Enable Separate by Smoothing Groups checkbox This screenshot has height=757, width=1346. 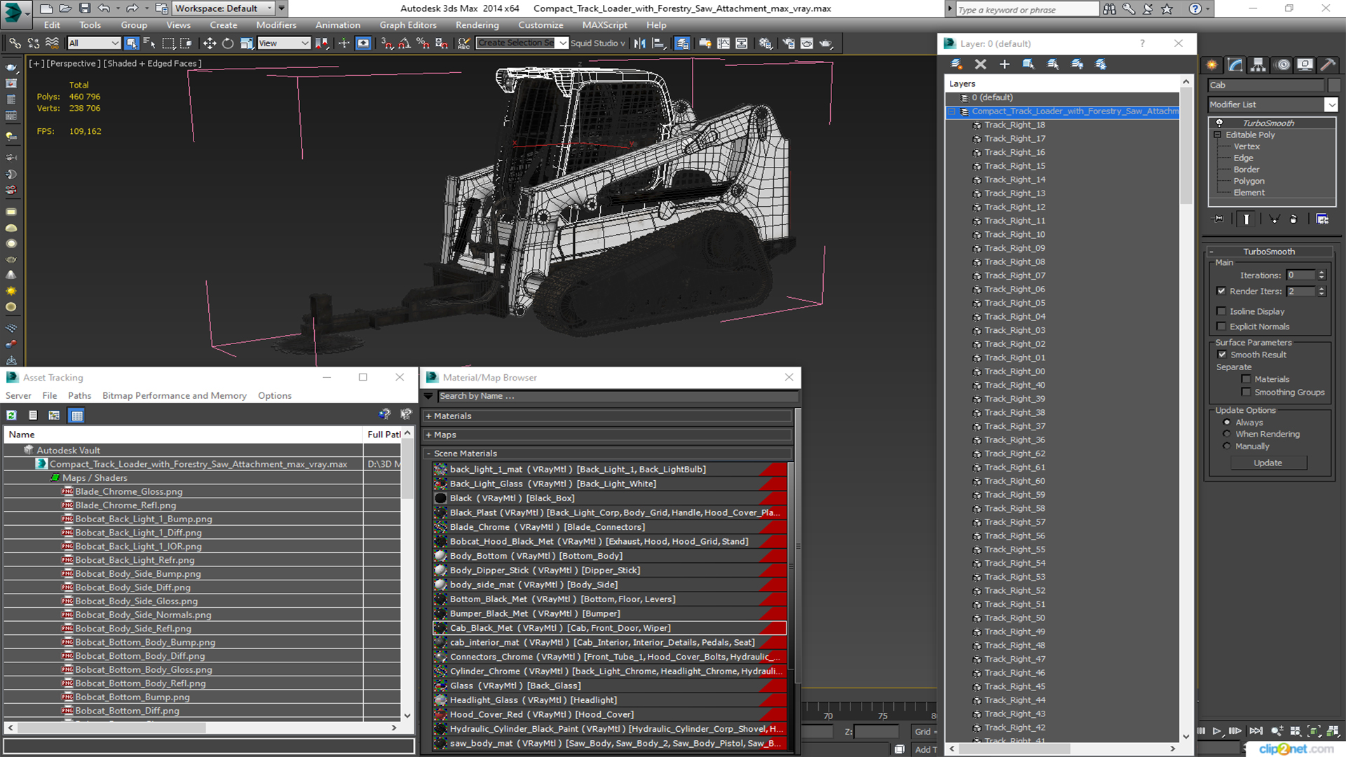pyautogui.click(x=1246, y=393)
